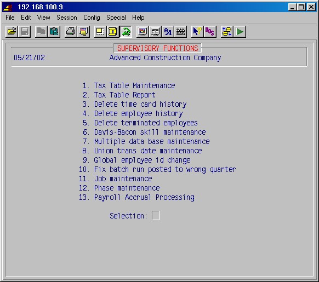Click the keyboard mapping icon
Viewport: 319px width, 282px height.
tap(180, 32)
